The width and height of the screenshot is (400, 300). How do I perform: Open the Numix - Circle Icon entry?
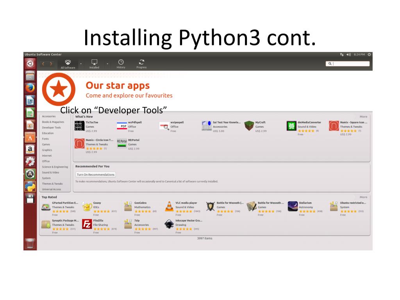point(94,146)
